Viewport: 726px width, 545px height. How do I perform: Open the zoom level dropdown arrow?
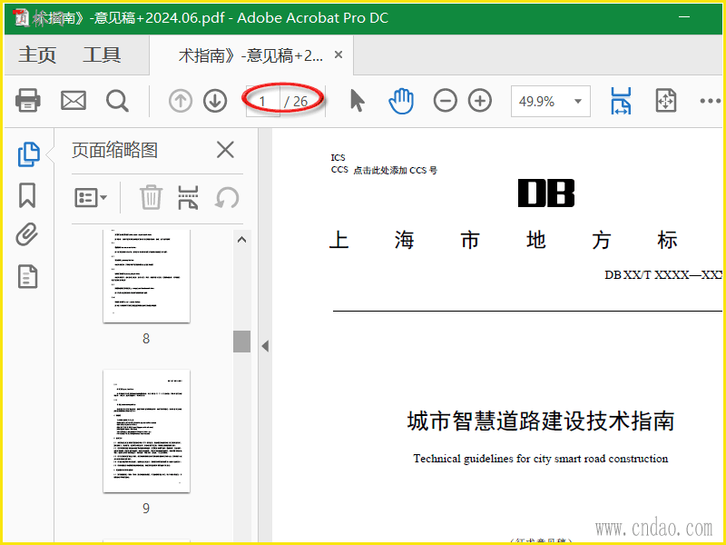coord(578,101)
